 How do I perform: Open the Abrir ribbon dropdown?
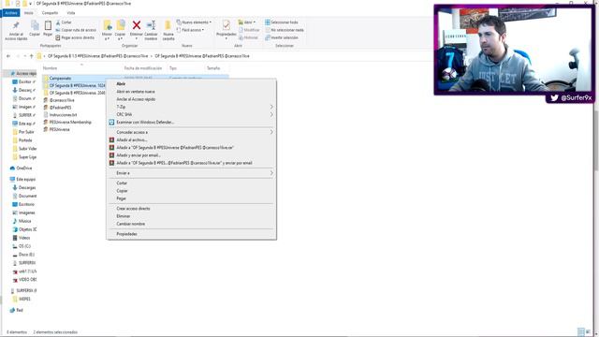click(x=247, y=22)
